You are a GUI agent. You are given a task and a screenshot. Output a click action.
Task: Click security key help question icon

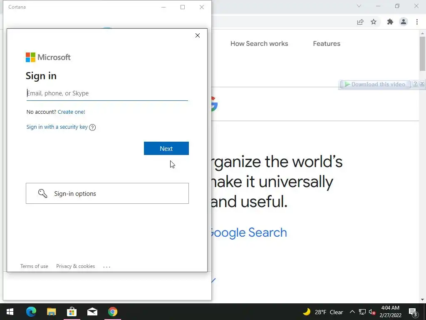coord(92,127)
